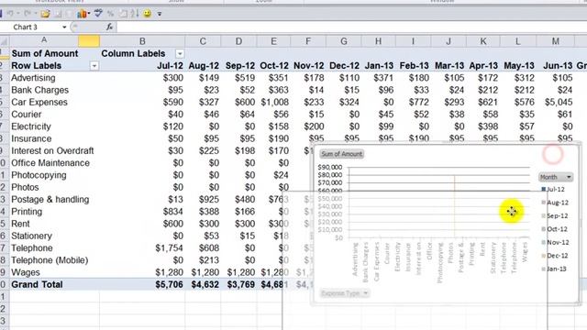Click the Select All corner of the grid

tap(4, 40)
